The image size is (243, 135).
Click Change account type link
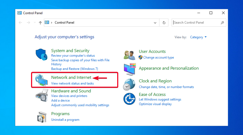click(158, 58)
